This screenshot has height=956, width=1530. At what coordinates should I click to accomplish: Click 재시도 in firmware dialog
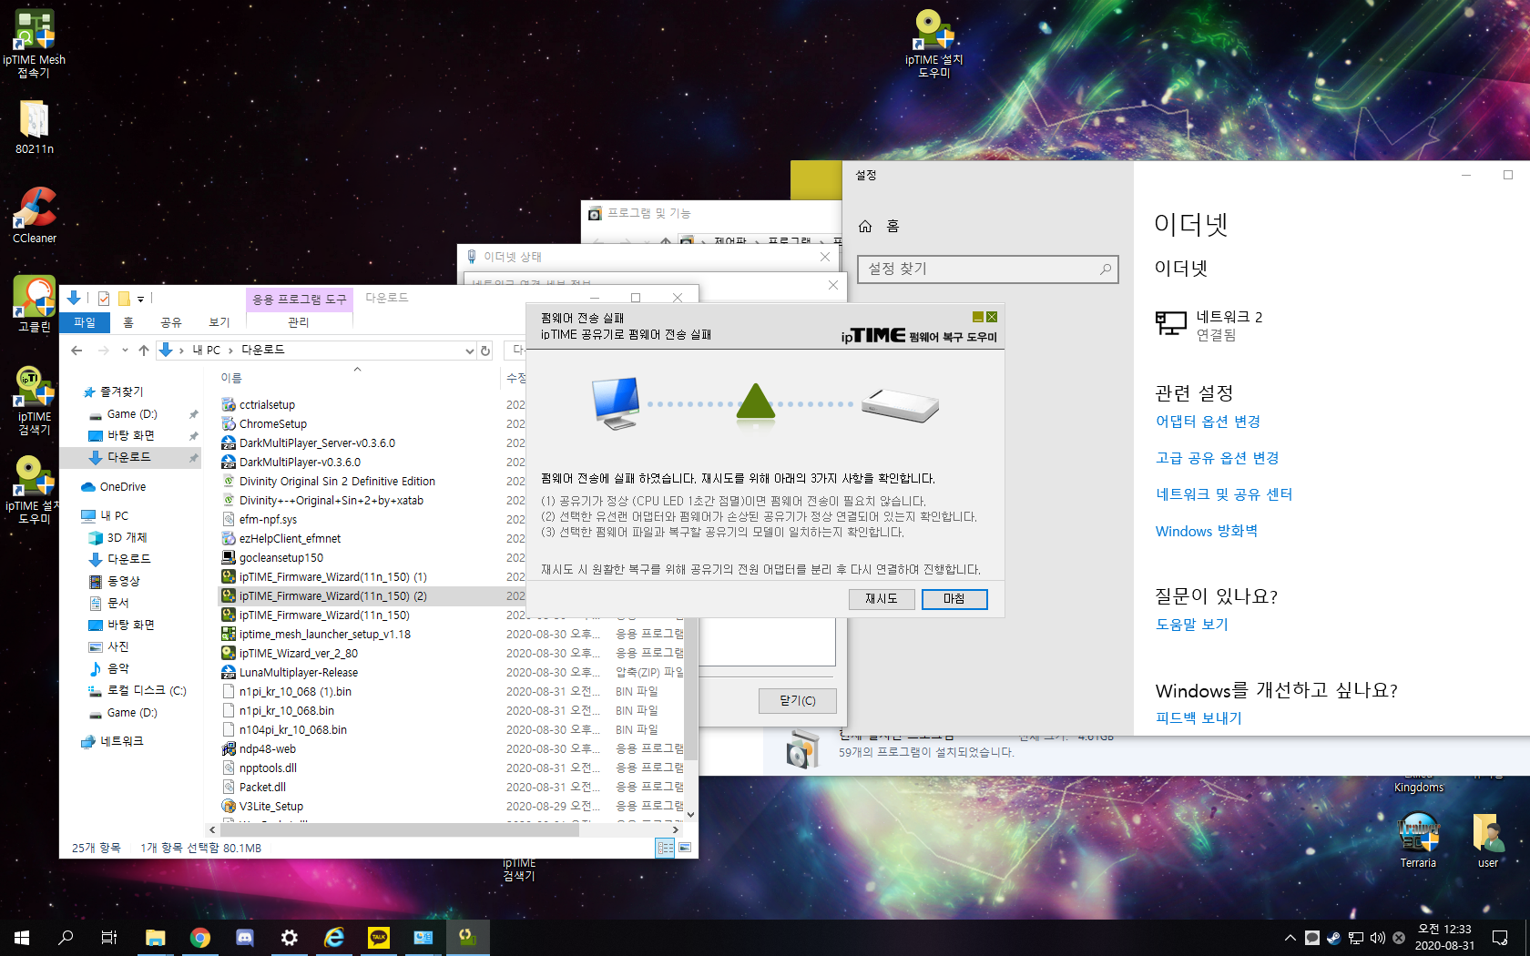click(x=882, y=599)
